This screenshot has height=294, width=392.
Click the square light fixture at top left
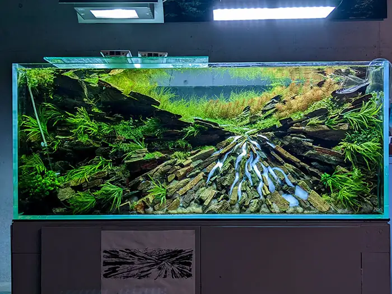tap(119, 12)
